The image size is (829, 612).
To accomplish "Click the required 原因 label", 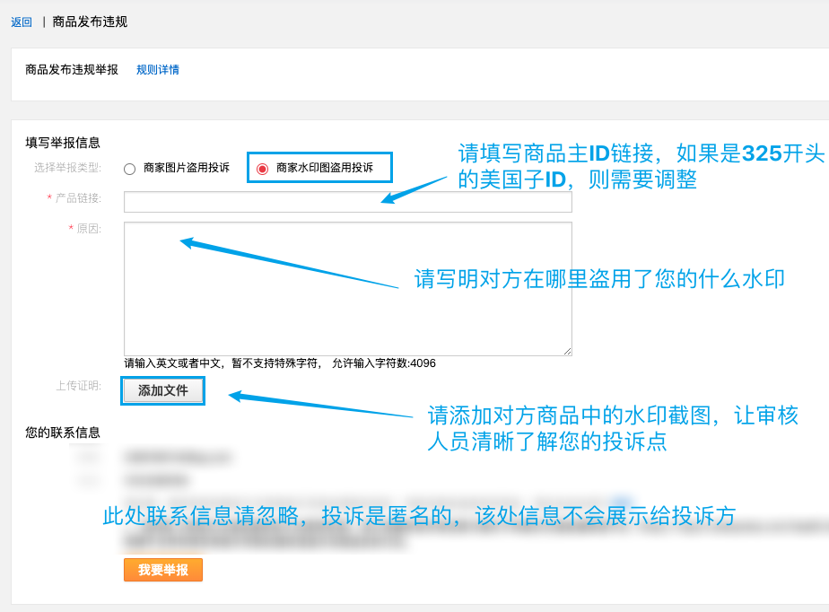I will pos(89,229).
